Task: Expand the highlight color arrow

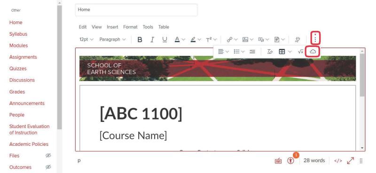Action: coord(199,39)
